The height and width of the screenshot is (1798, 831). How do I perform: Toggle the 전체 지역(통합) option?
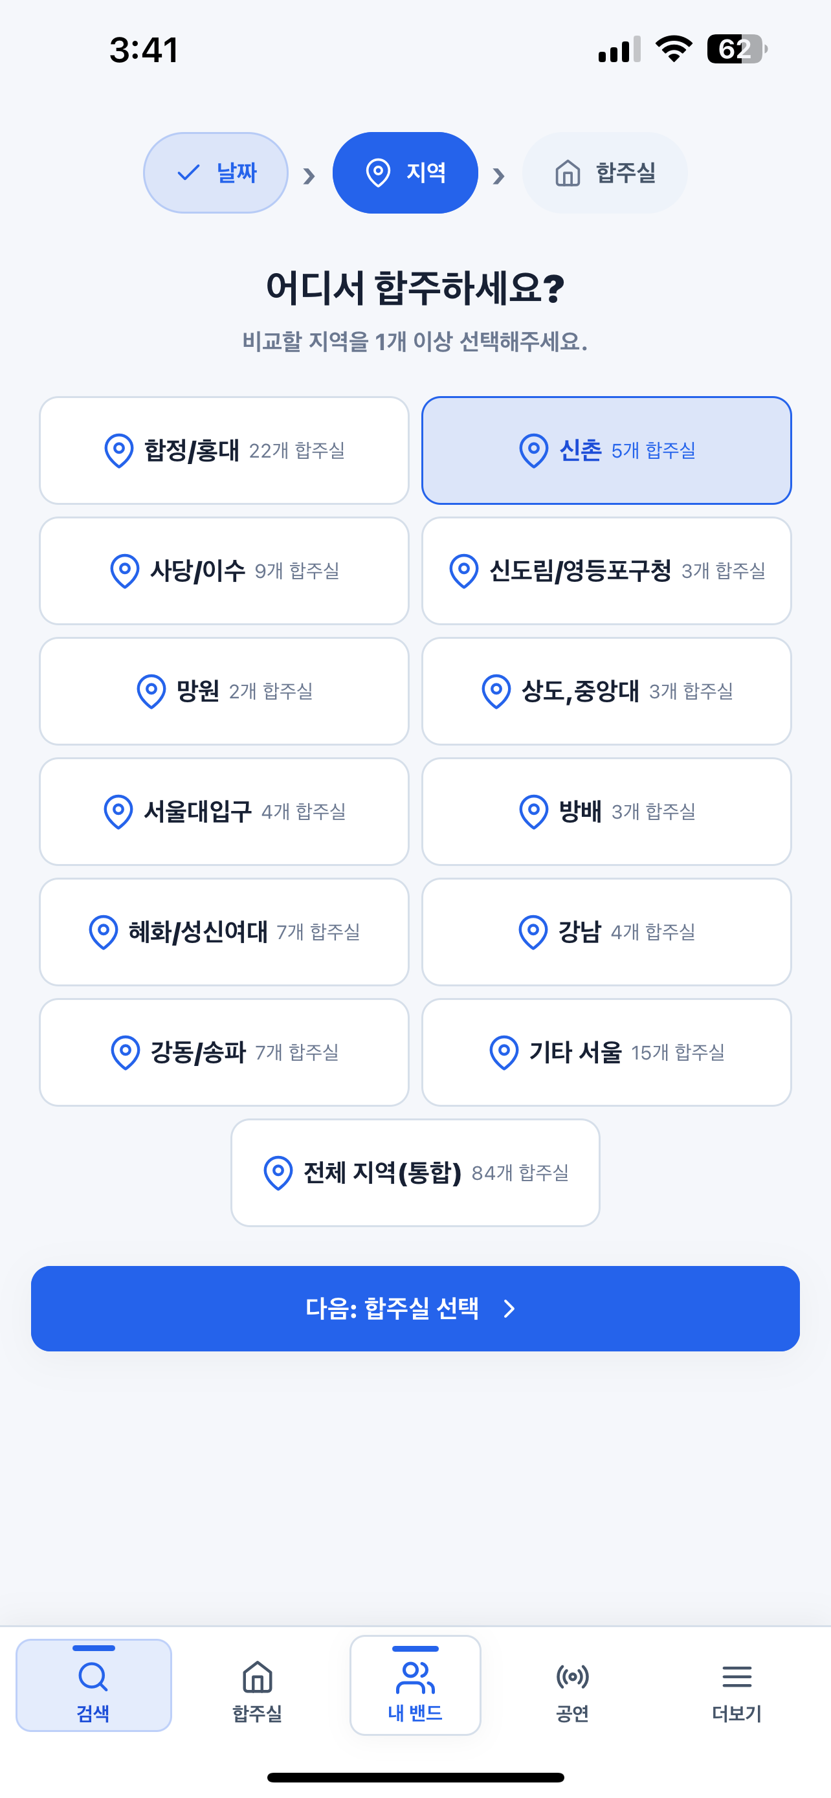pyautogui.click(x=415, y=1173)
